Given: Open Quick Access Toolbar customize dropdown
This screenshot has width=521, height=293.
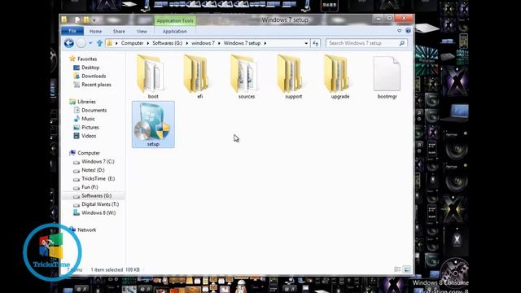Looking at the screenshot, I should (x=94, y=20).
